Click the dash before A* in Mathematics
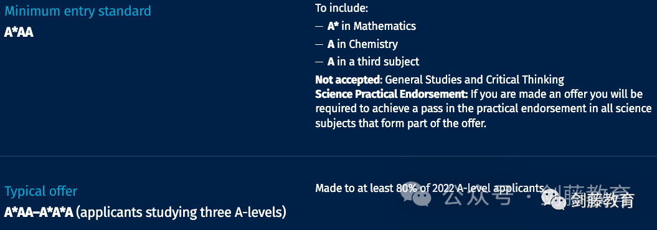The width and height of the screenshot is (657, 230). [x=319, y=26]
